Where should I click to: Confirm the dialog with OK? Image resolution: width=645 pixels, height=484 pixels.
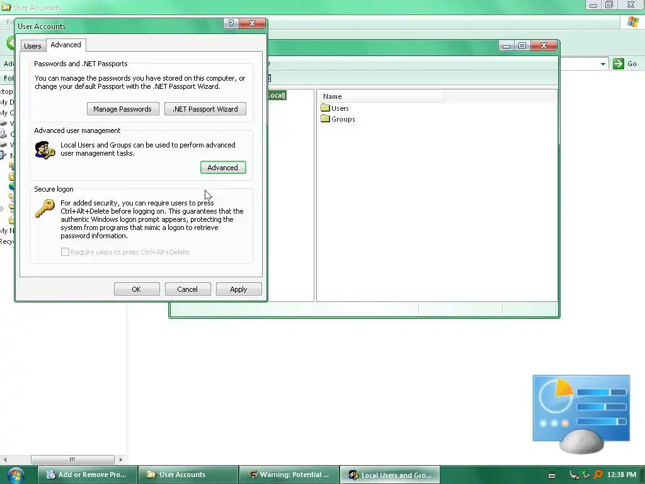(137, 289)
